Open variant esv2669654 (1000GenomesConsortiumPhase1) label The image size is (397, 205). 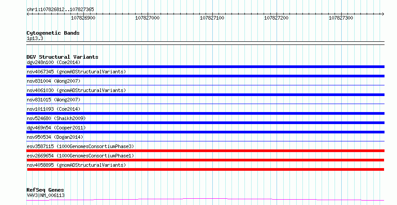80,156
